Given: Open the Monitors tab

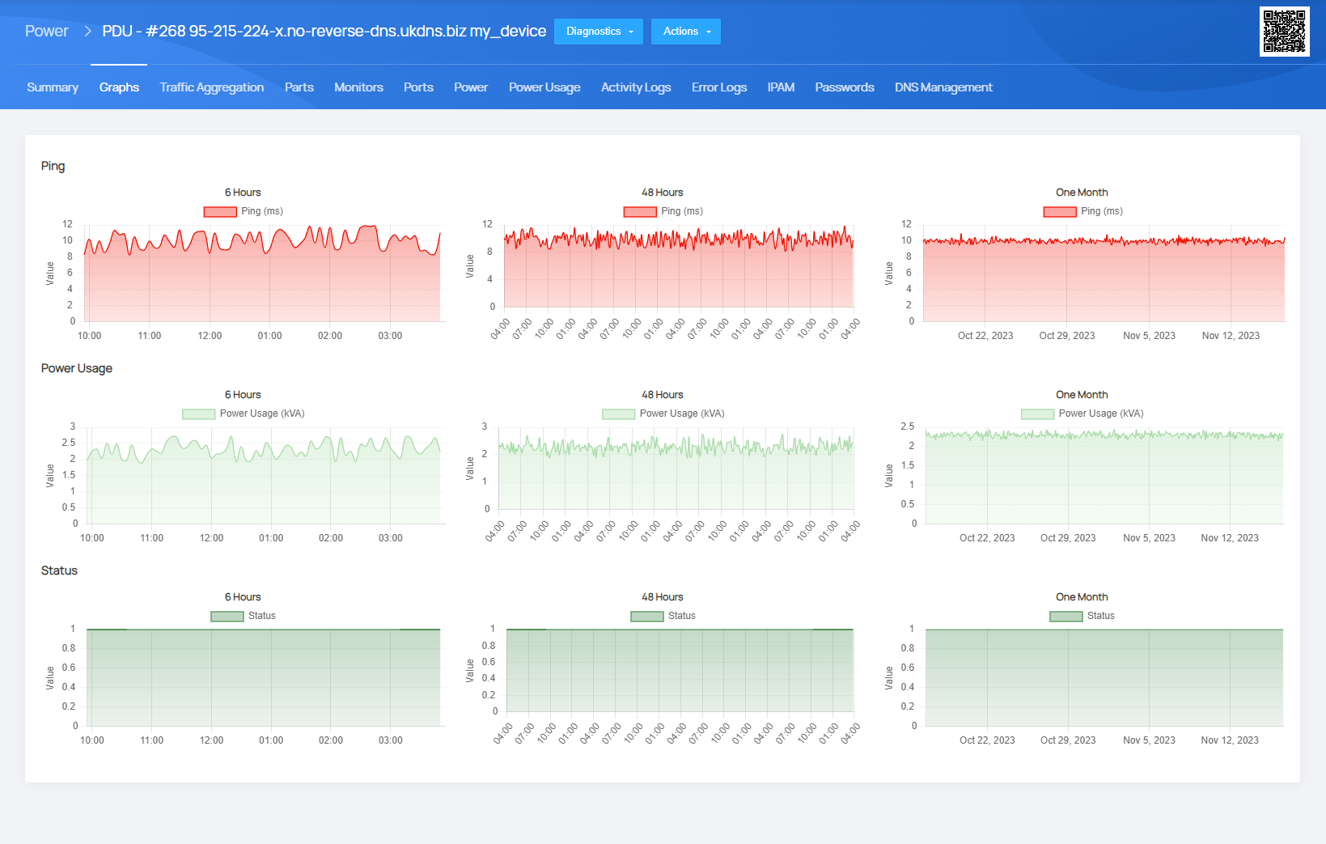Looking at the screenshot, I should 358,87.
